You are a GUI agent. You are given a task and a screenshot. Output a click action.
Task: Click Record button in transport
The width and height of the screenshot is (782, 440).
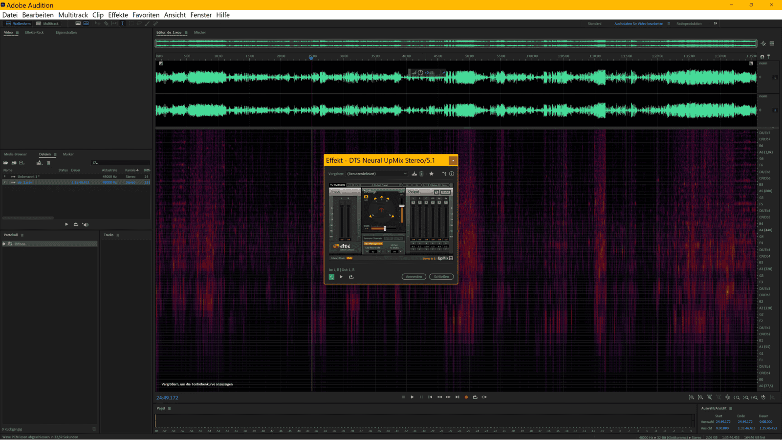coord(466,397)
